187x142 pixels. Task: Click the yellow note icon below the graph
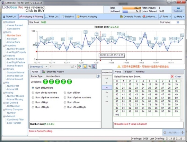(x=85, y=66)
